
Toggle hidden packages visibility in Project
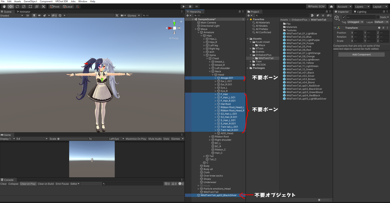[x=329, y=15]
